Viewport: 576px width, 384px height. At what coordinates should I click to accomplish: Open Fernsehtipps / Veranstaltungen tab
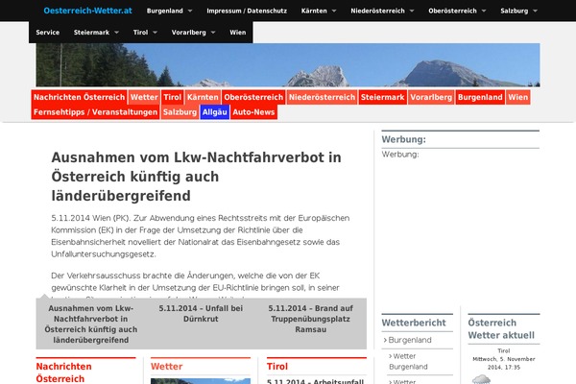95,112
